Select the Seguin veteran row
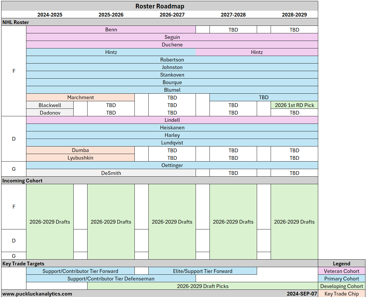 (172, 37)
